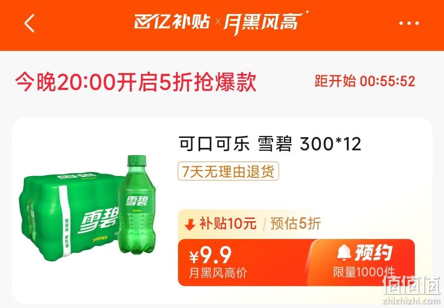Click the red down-arrow subsidy icon
The height and width of the screenshot is (308, 444).
pyautogui.click(x=190, y=224)
